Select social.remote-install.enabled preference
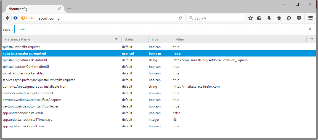The image size is (318, 140). point(23,73)
